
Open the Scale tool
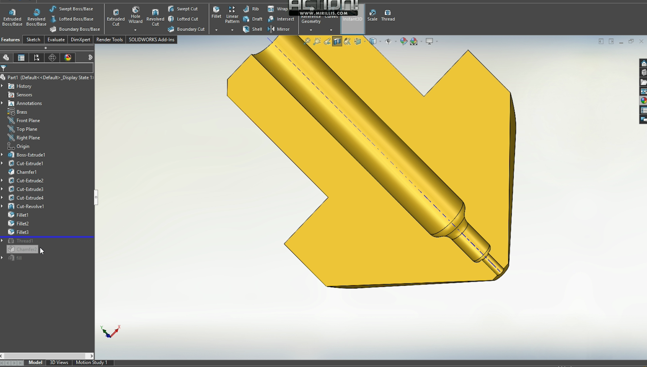pos(372,16)
